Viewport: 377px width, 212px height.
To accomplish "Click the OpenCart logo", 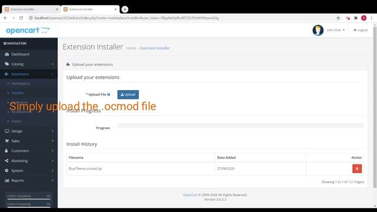I will coord(28,30).
